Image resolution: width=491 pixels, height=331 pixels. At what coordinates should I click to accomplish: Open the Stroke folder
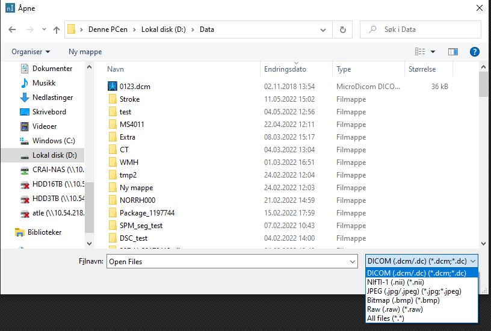click(129, 99)
